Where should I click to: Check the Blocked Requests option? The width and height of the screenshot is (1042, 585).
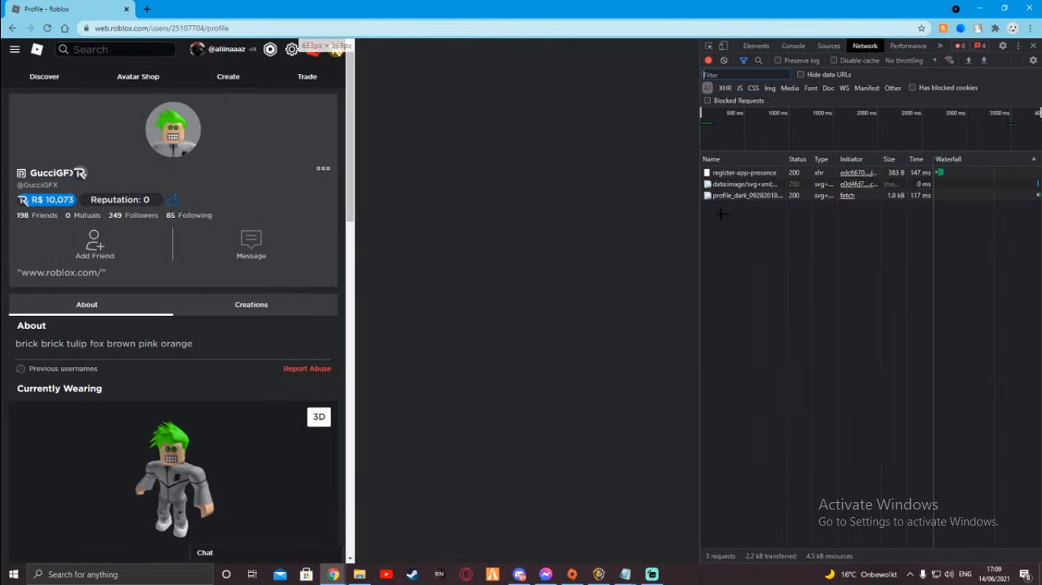(x=707, y=101)
